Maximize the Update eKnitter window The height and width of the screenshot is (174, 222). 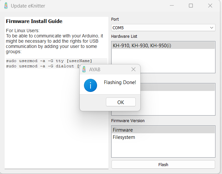click(191, 6)
